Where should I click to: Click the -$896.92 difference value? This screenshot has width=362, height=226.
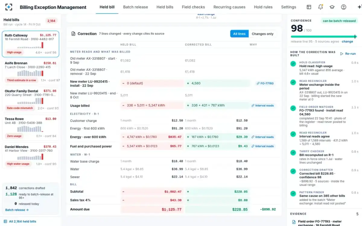tap(268, 209)
